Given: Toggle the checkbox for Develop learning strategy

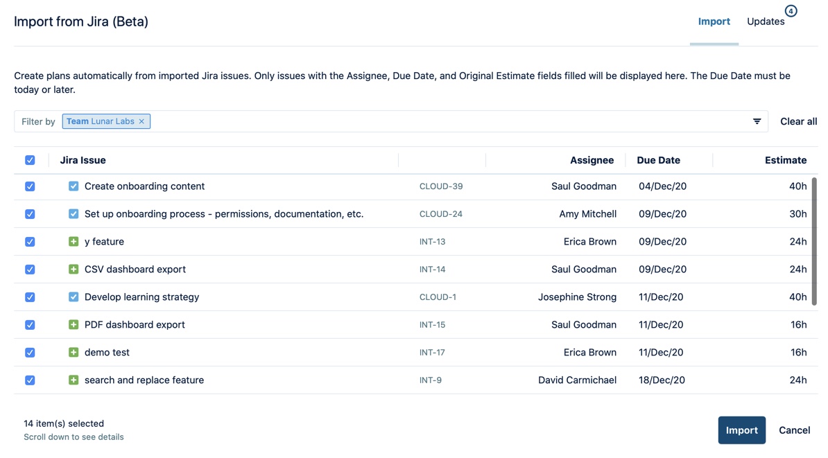Looking at the screenshot, I should click(30, 297).
